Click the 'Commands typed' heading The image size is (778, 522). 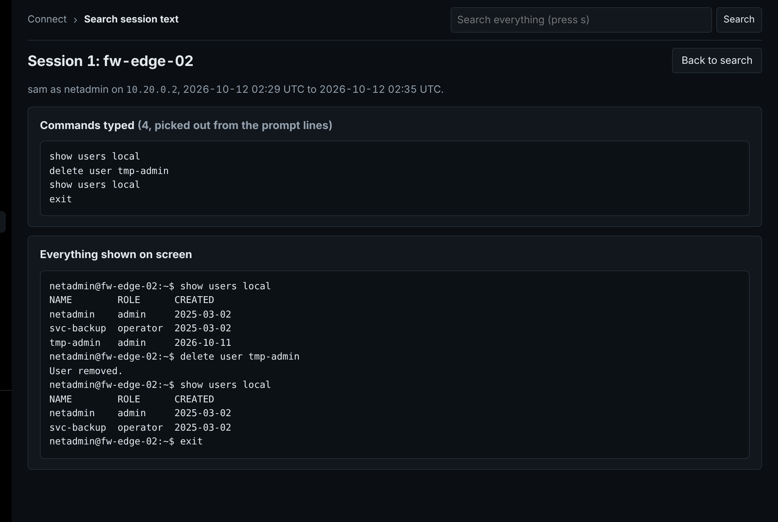pos(186,125)
